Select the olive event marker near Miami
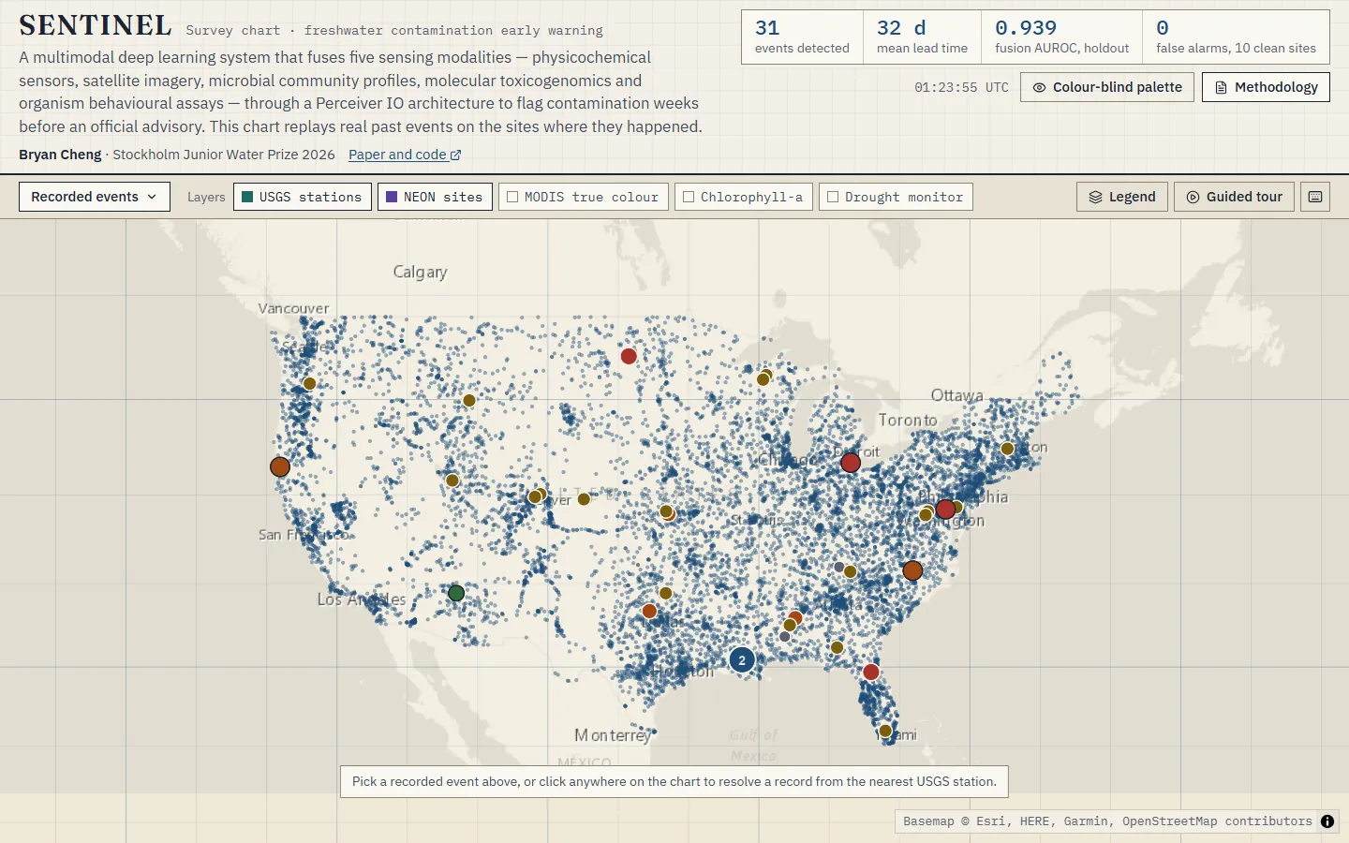This screenshot has width=1349, height=843. (x=885, y=731)
